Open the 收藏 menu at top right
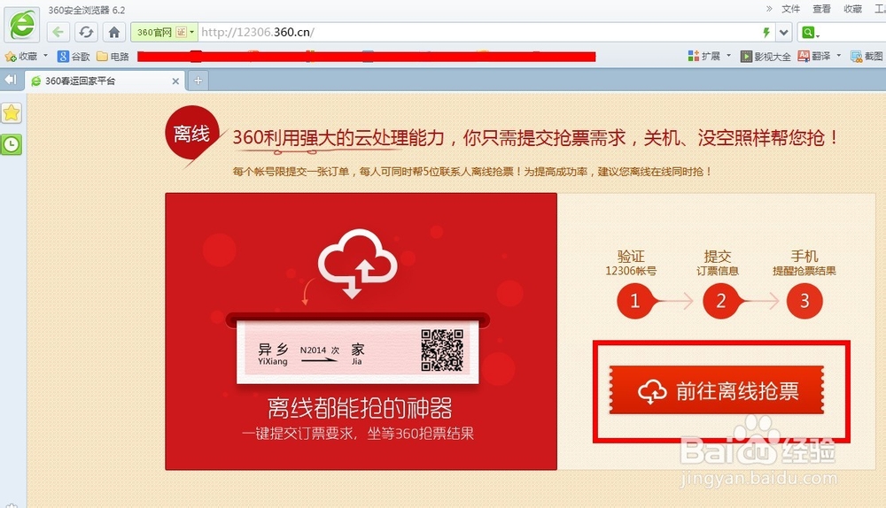This screenshot has width=886, height=508. pyautogui.click(x=852, y=9)
